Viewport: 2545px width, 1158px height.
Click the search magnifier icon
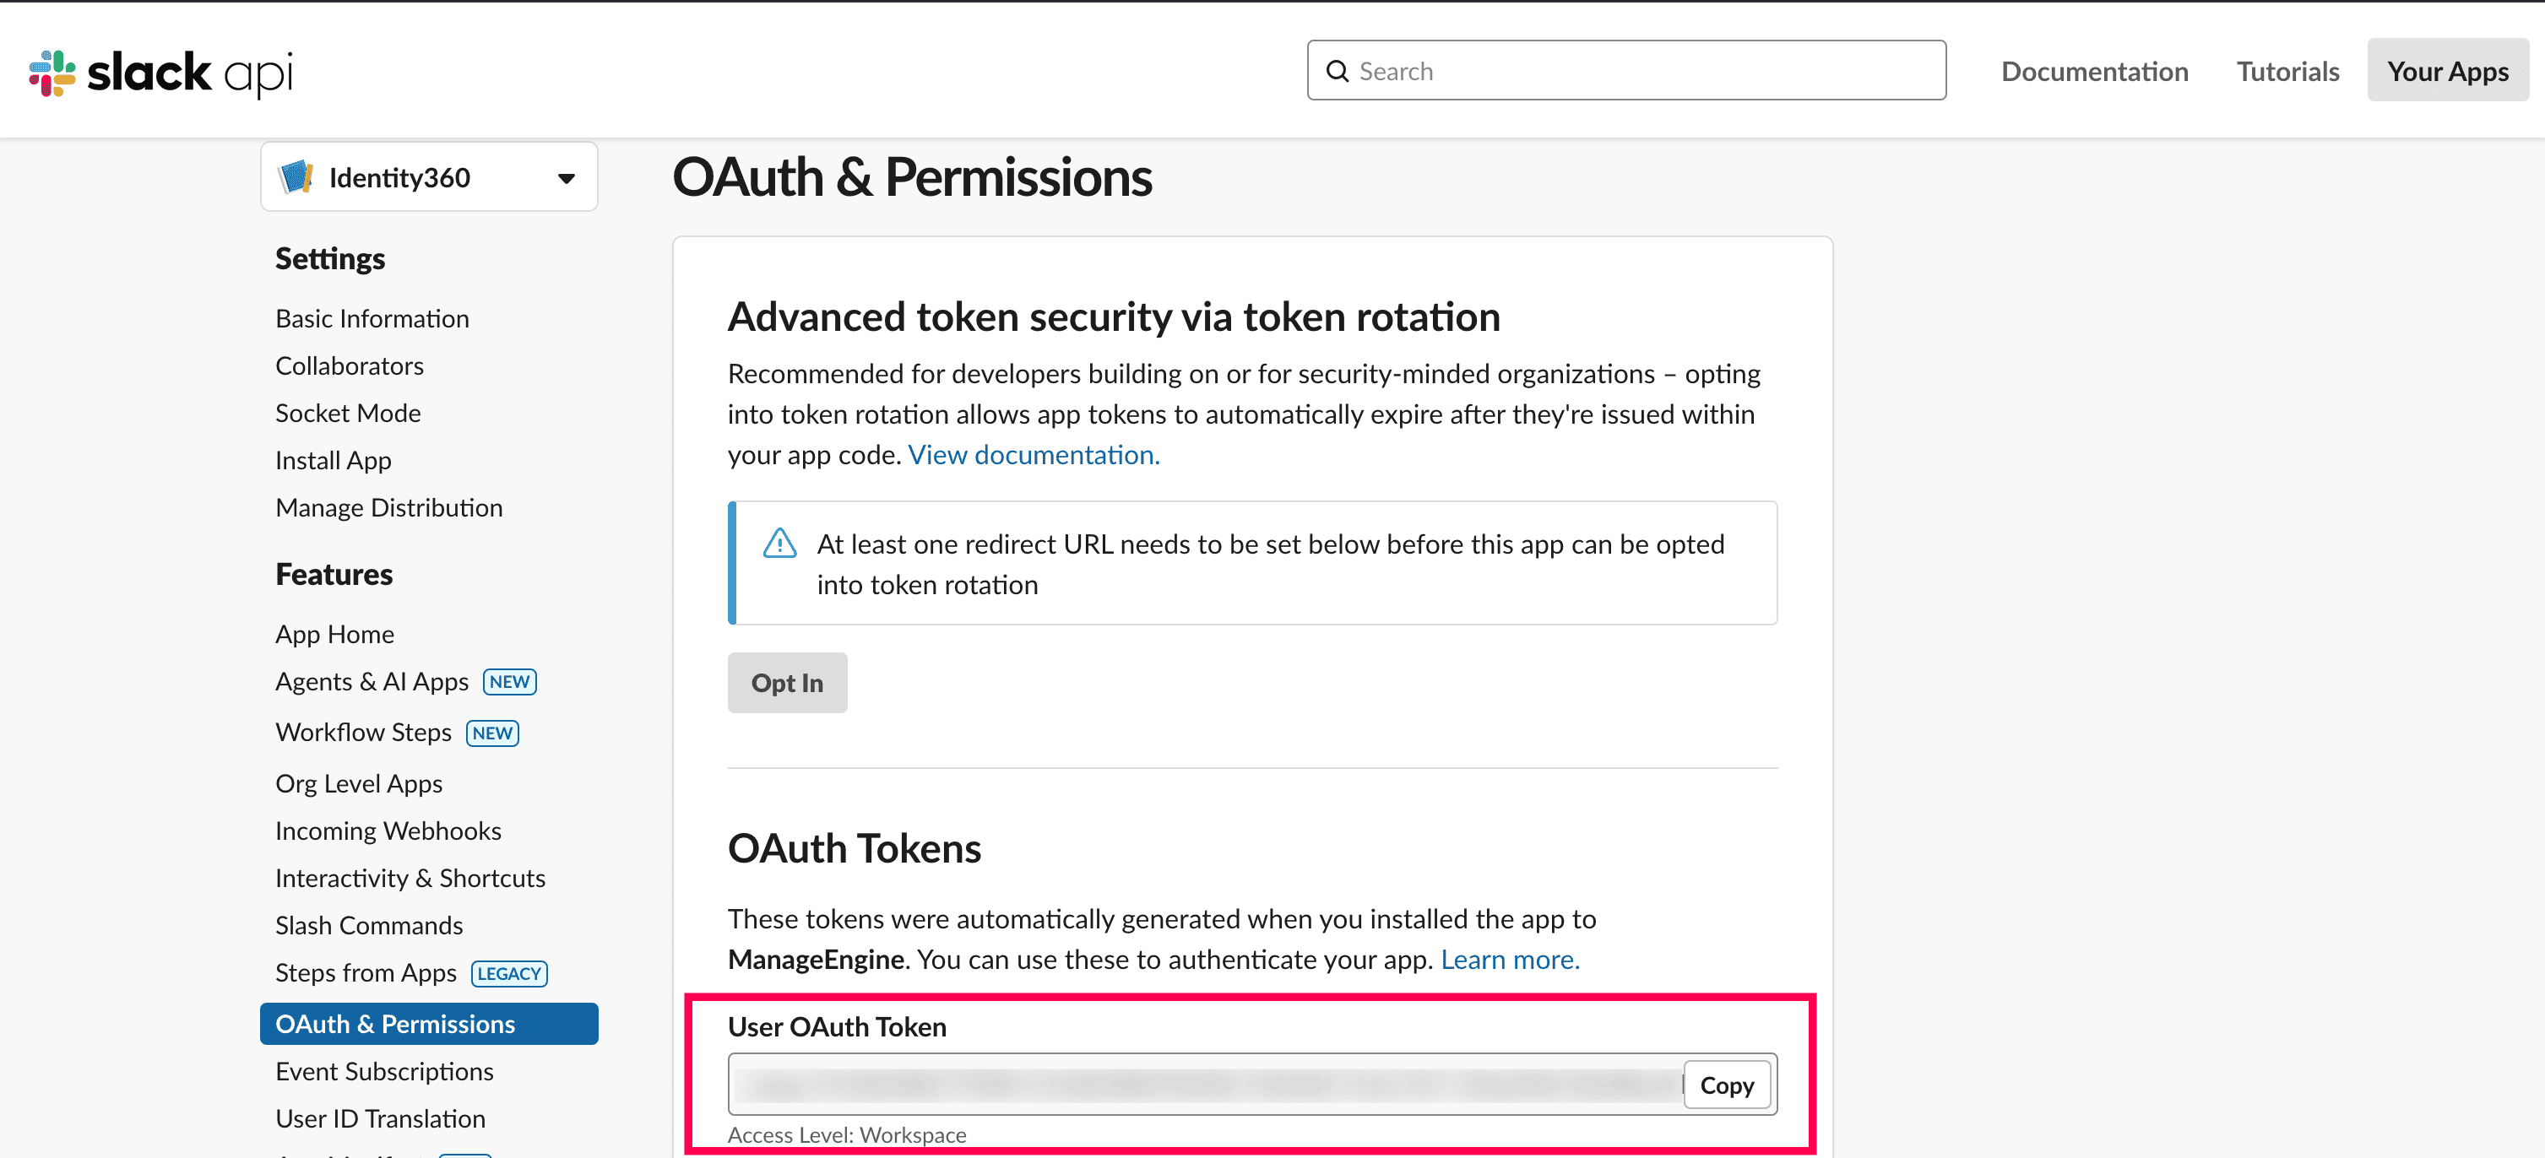pyautogui.click(x=1337, y=71)
